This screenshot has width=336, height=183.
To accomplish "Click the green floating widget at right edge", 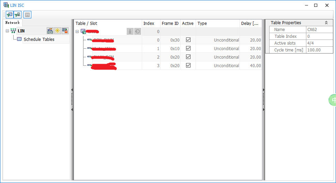I will pos(333,100).
